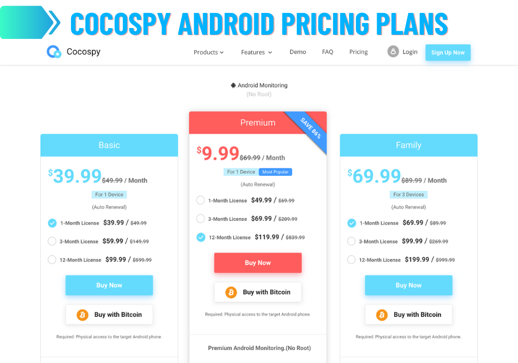Click the Android robot icon above the plans
The width and height of the screenshot is (518, 363).
point(233,85)
